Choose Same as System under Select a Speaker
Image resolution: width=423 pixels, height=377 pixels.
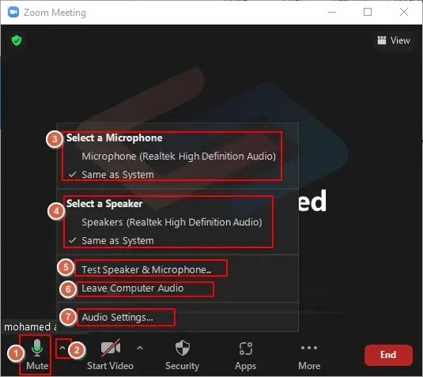(x=118, y=240)
